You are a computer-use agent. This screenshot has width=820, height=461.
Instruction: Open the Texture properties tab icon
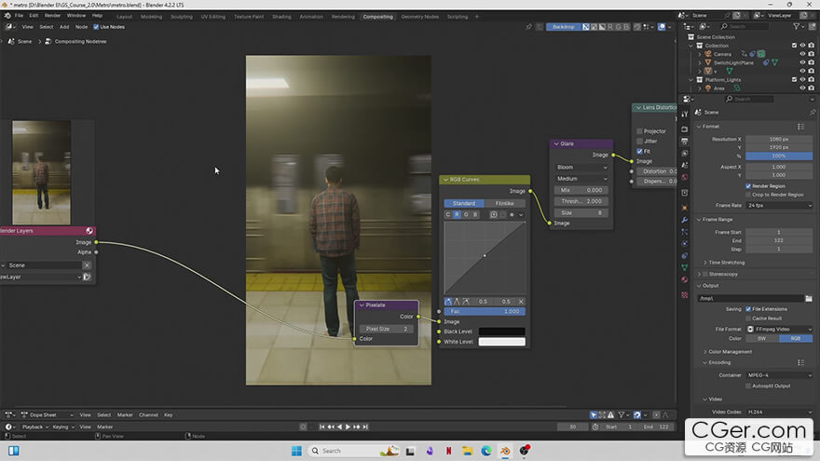[x=685, y=295]
